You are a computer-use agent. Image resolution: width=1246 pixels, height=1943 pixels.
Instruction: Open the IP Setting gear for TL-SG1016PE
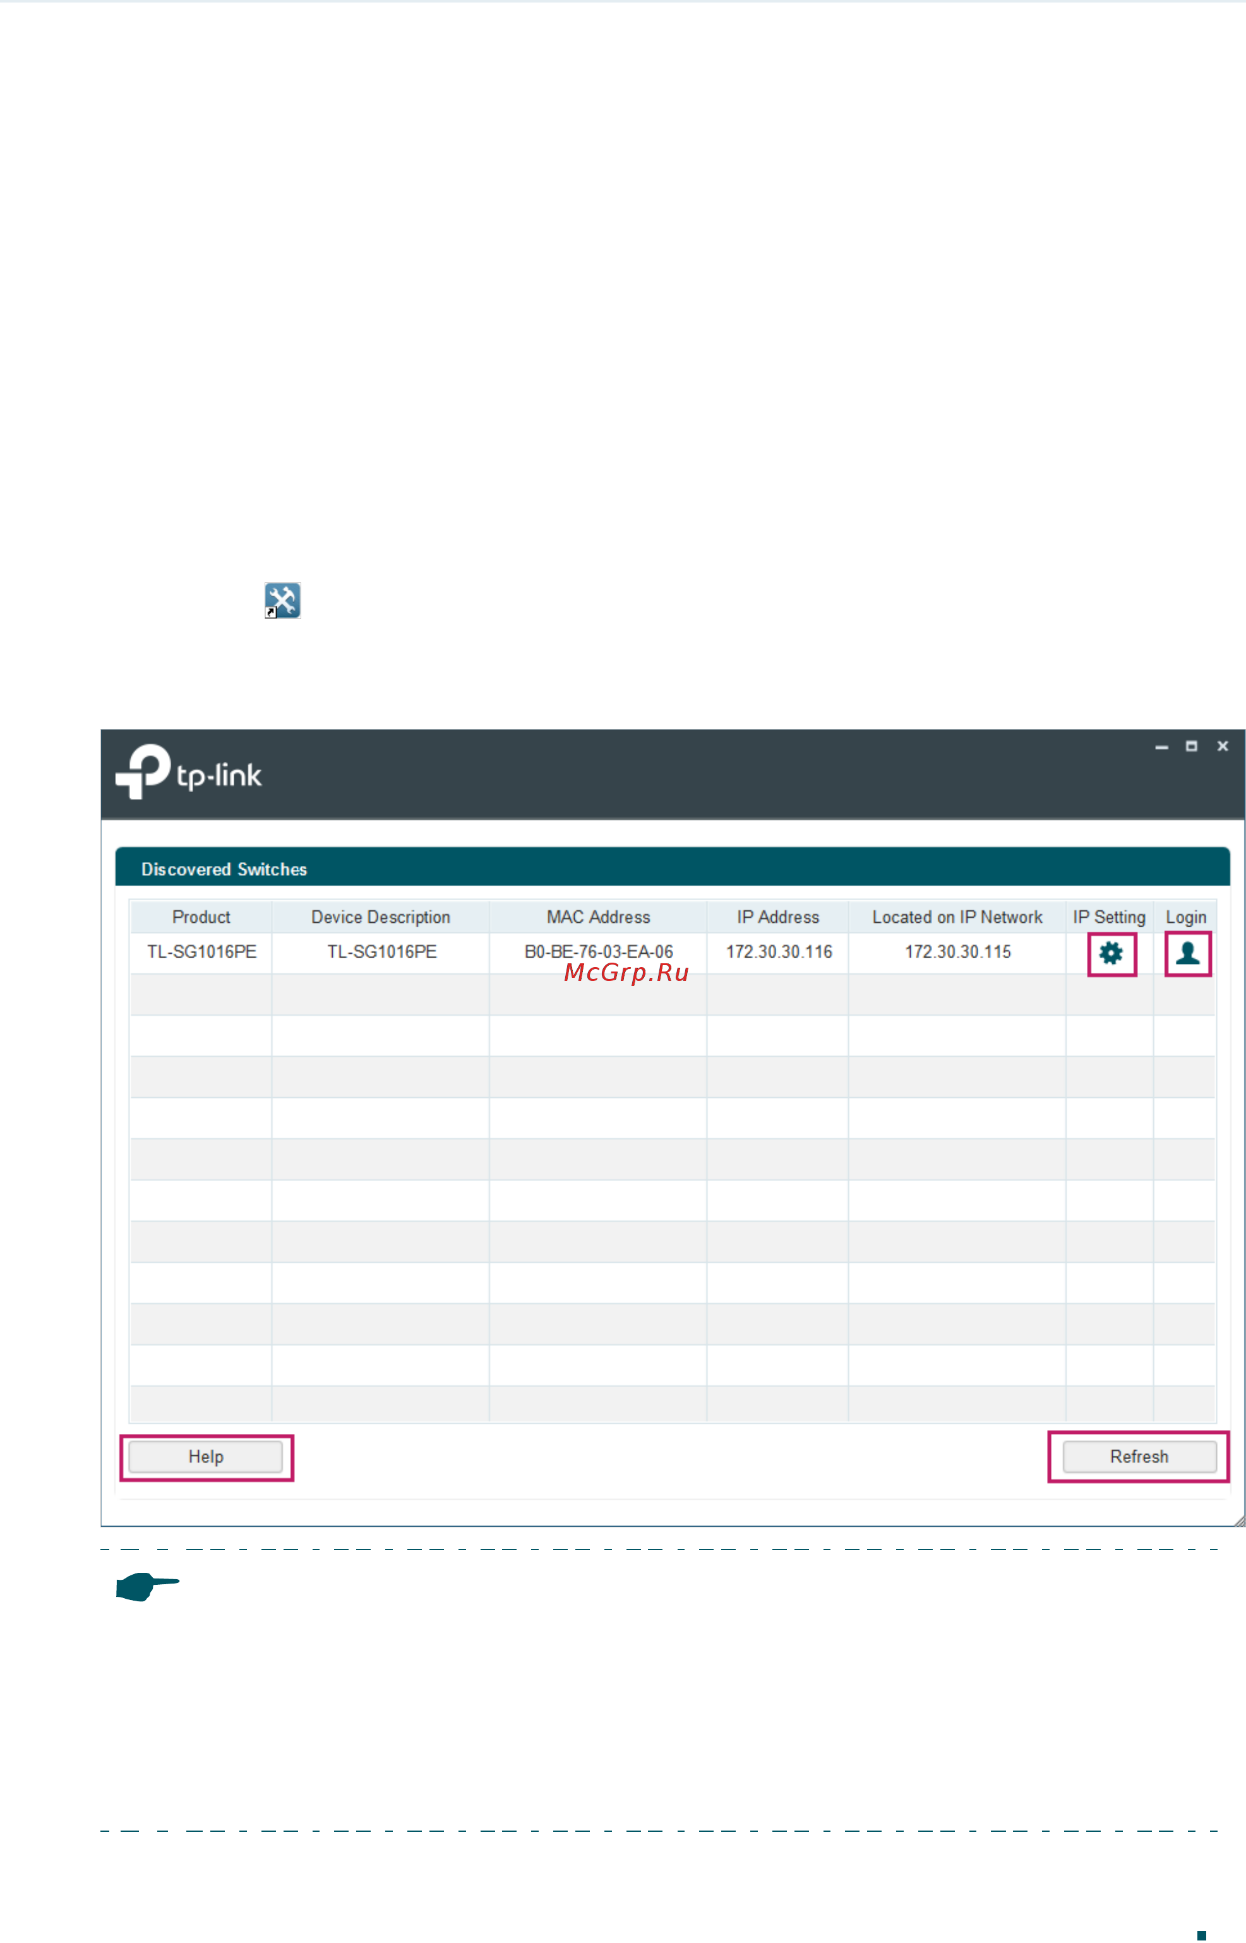click(1111, 953)
